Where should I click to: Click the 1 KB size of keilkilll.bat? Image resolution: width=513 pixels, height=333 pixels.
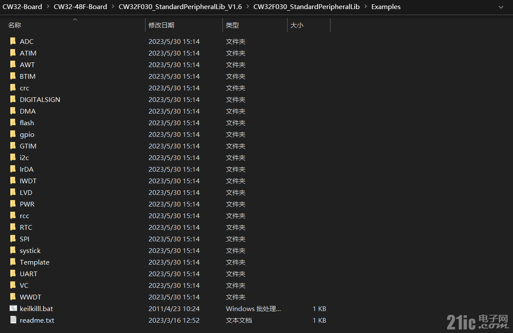tap(319, 308)
